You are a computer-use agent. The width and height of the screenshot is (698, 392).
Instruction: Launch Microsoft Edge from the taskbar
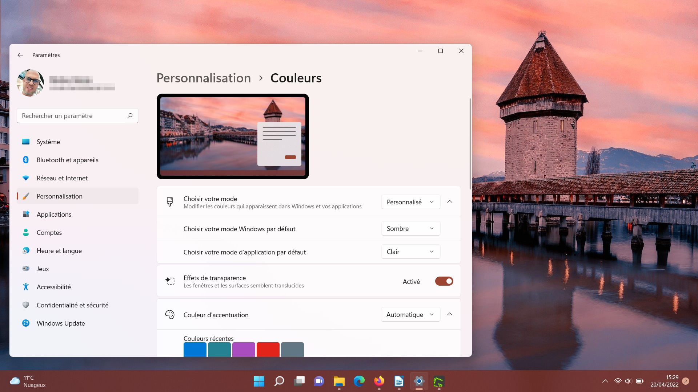point(359,381)
